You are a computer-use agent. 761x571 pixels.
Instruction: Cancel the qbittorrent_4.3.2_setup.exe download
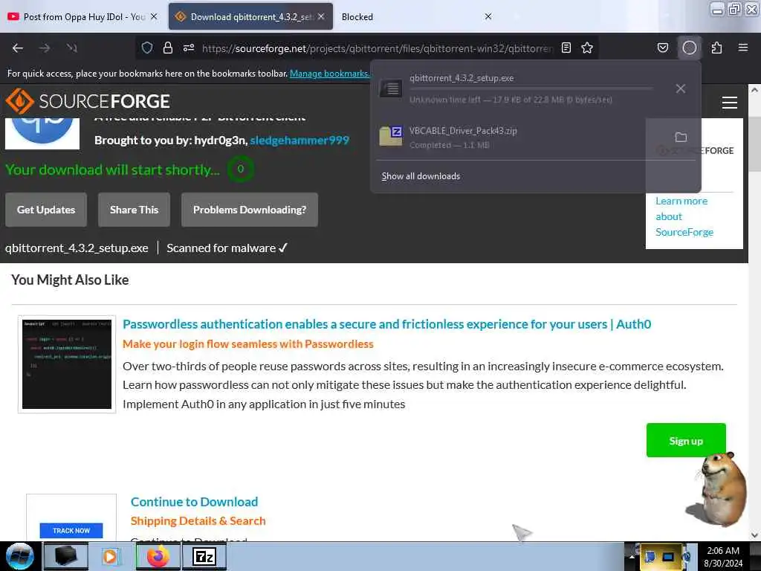[x=681, y=89]
